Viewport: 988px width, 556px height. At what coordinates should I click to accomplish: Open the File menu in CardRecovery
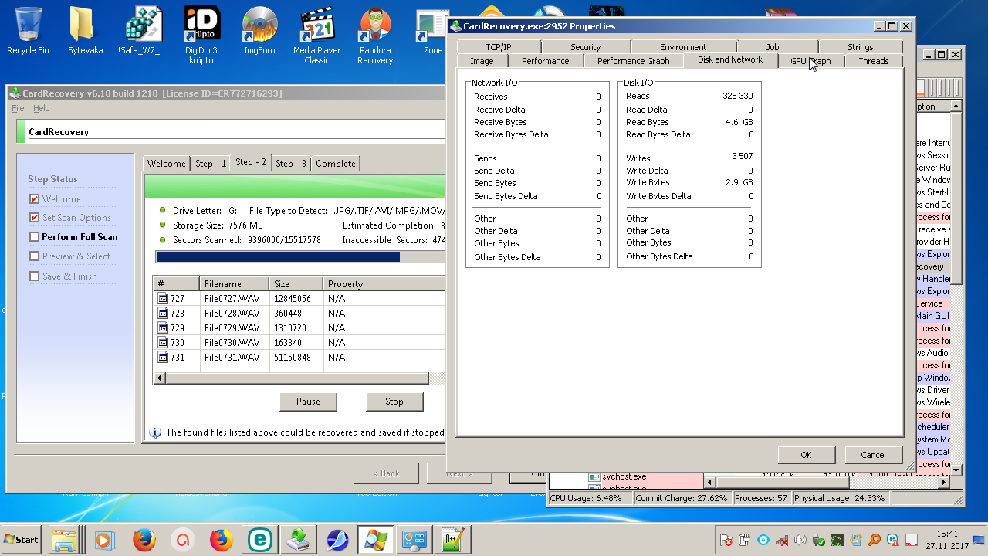pos(18,109)
